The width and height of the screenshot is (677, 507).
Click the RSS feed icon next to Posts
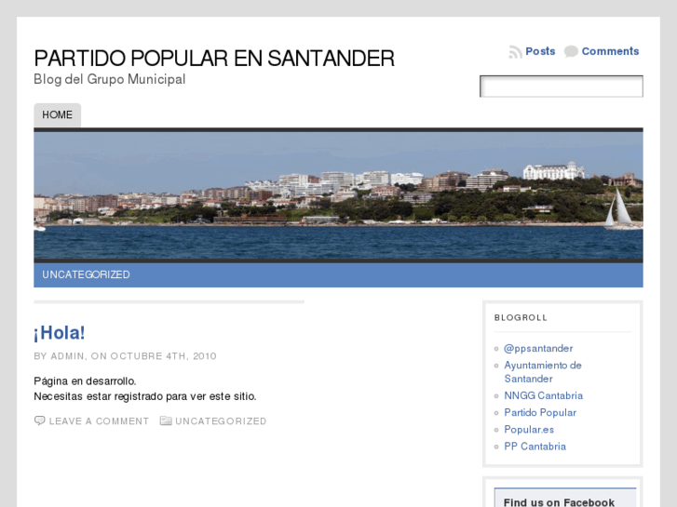tap(515, 52)
